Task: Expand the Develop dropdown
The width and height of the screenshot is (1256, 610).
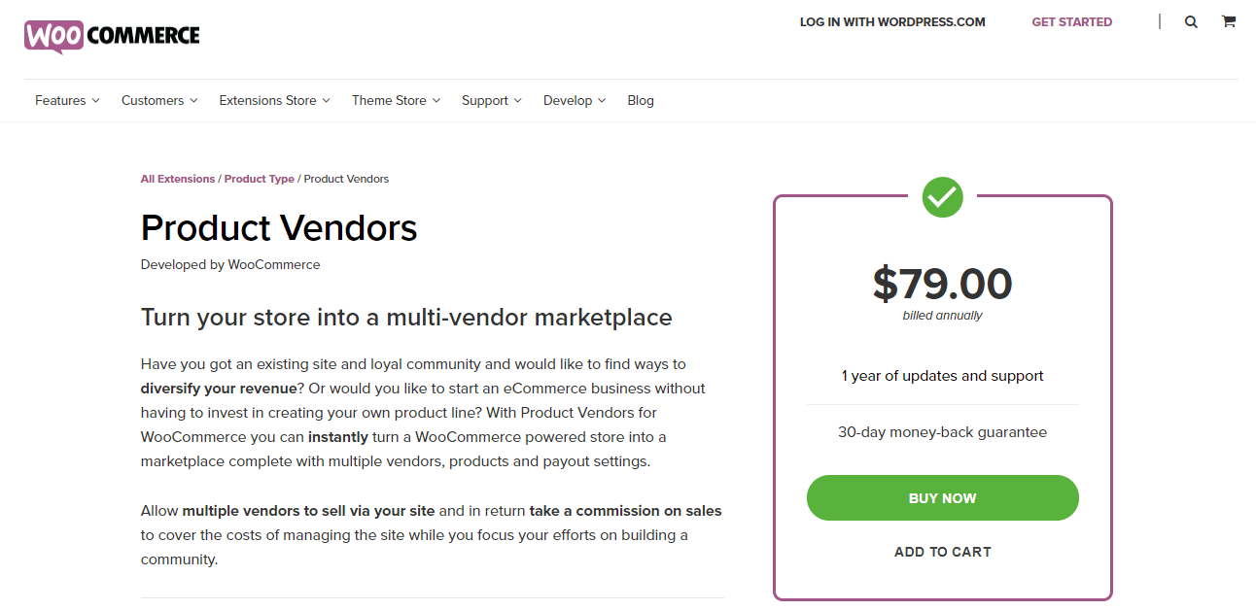Action: click(x=568, y=100)
